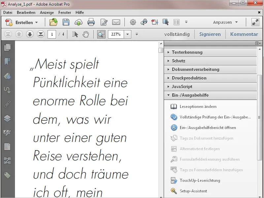Send by email with the envelope icon
Viewport: 264px width, 198px height.
tap(116, 22)
